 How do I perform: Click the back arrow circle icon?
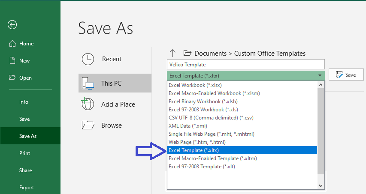pyautogui.click(x=12, y=25)
